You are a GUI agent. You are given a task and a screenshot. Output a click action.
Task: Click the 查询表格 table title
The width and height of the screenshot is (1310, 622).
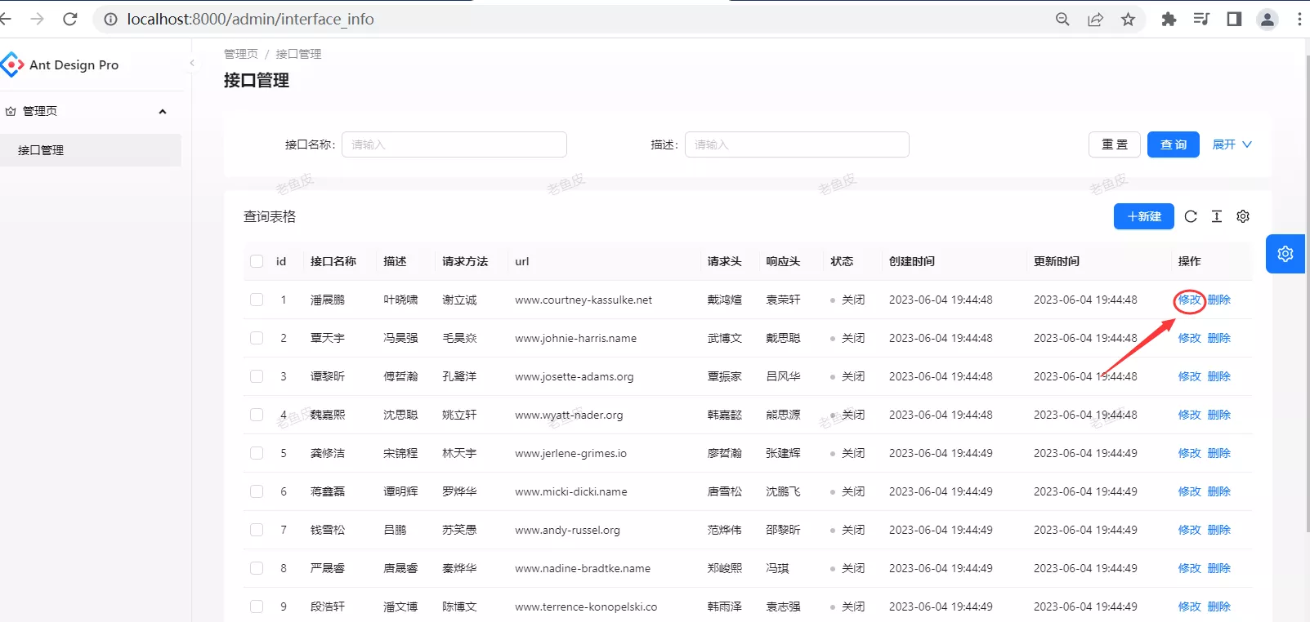tap(270, 216)
